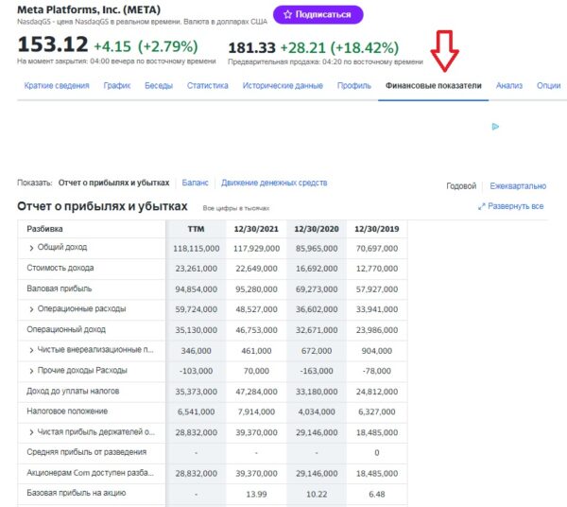
Task: Expand Чистая прибыль держателей row
Action: coord(31,432)
